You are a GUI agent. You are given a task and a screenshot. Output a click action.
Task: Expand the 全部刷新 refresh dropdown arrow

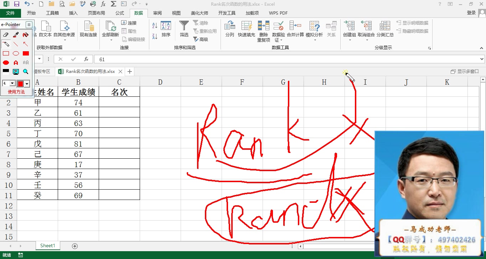coord(110,39)
